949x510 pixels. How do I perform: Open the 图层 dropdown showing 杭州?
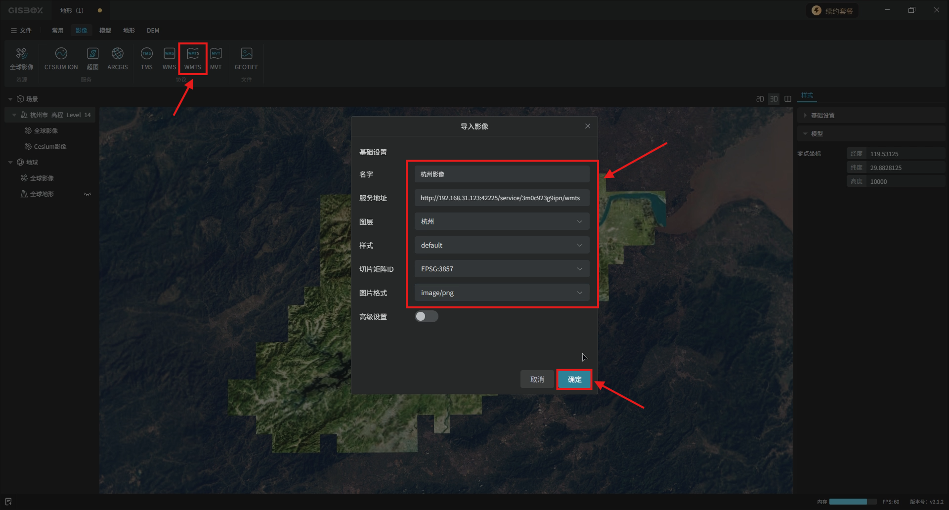coord(502,221)
